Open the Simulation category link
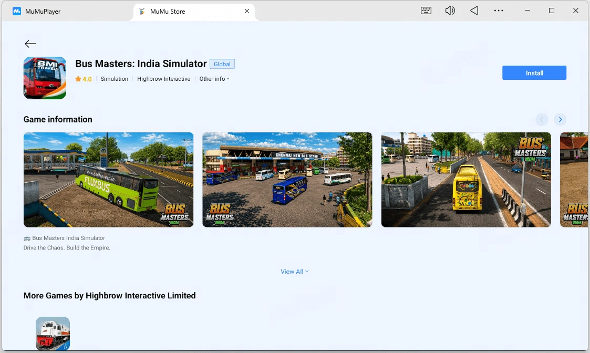Screen dimensions: 590x353 tap(114, 79)
